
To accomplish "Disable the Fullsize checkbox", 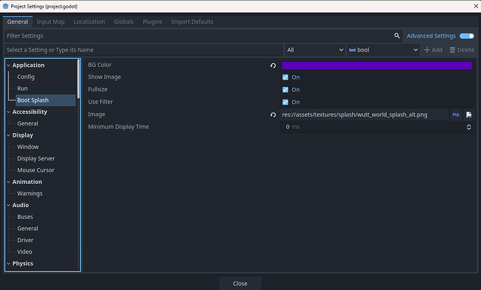I will 286,90.
